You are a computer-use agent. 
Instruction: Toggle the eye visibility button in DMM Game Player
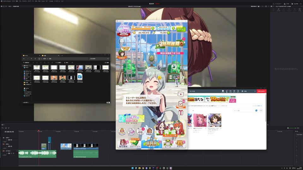coord(261,110)
